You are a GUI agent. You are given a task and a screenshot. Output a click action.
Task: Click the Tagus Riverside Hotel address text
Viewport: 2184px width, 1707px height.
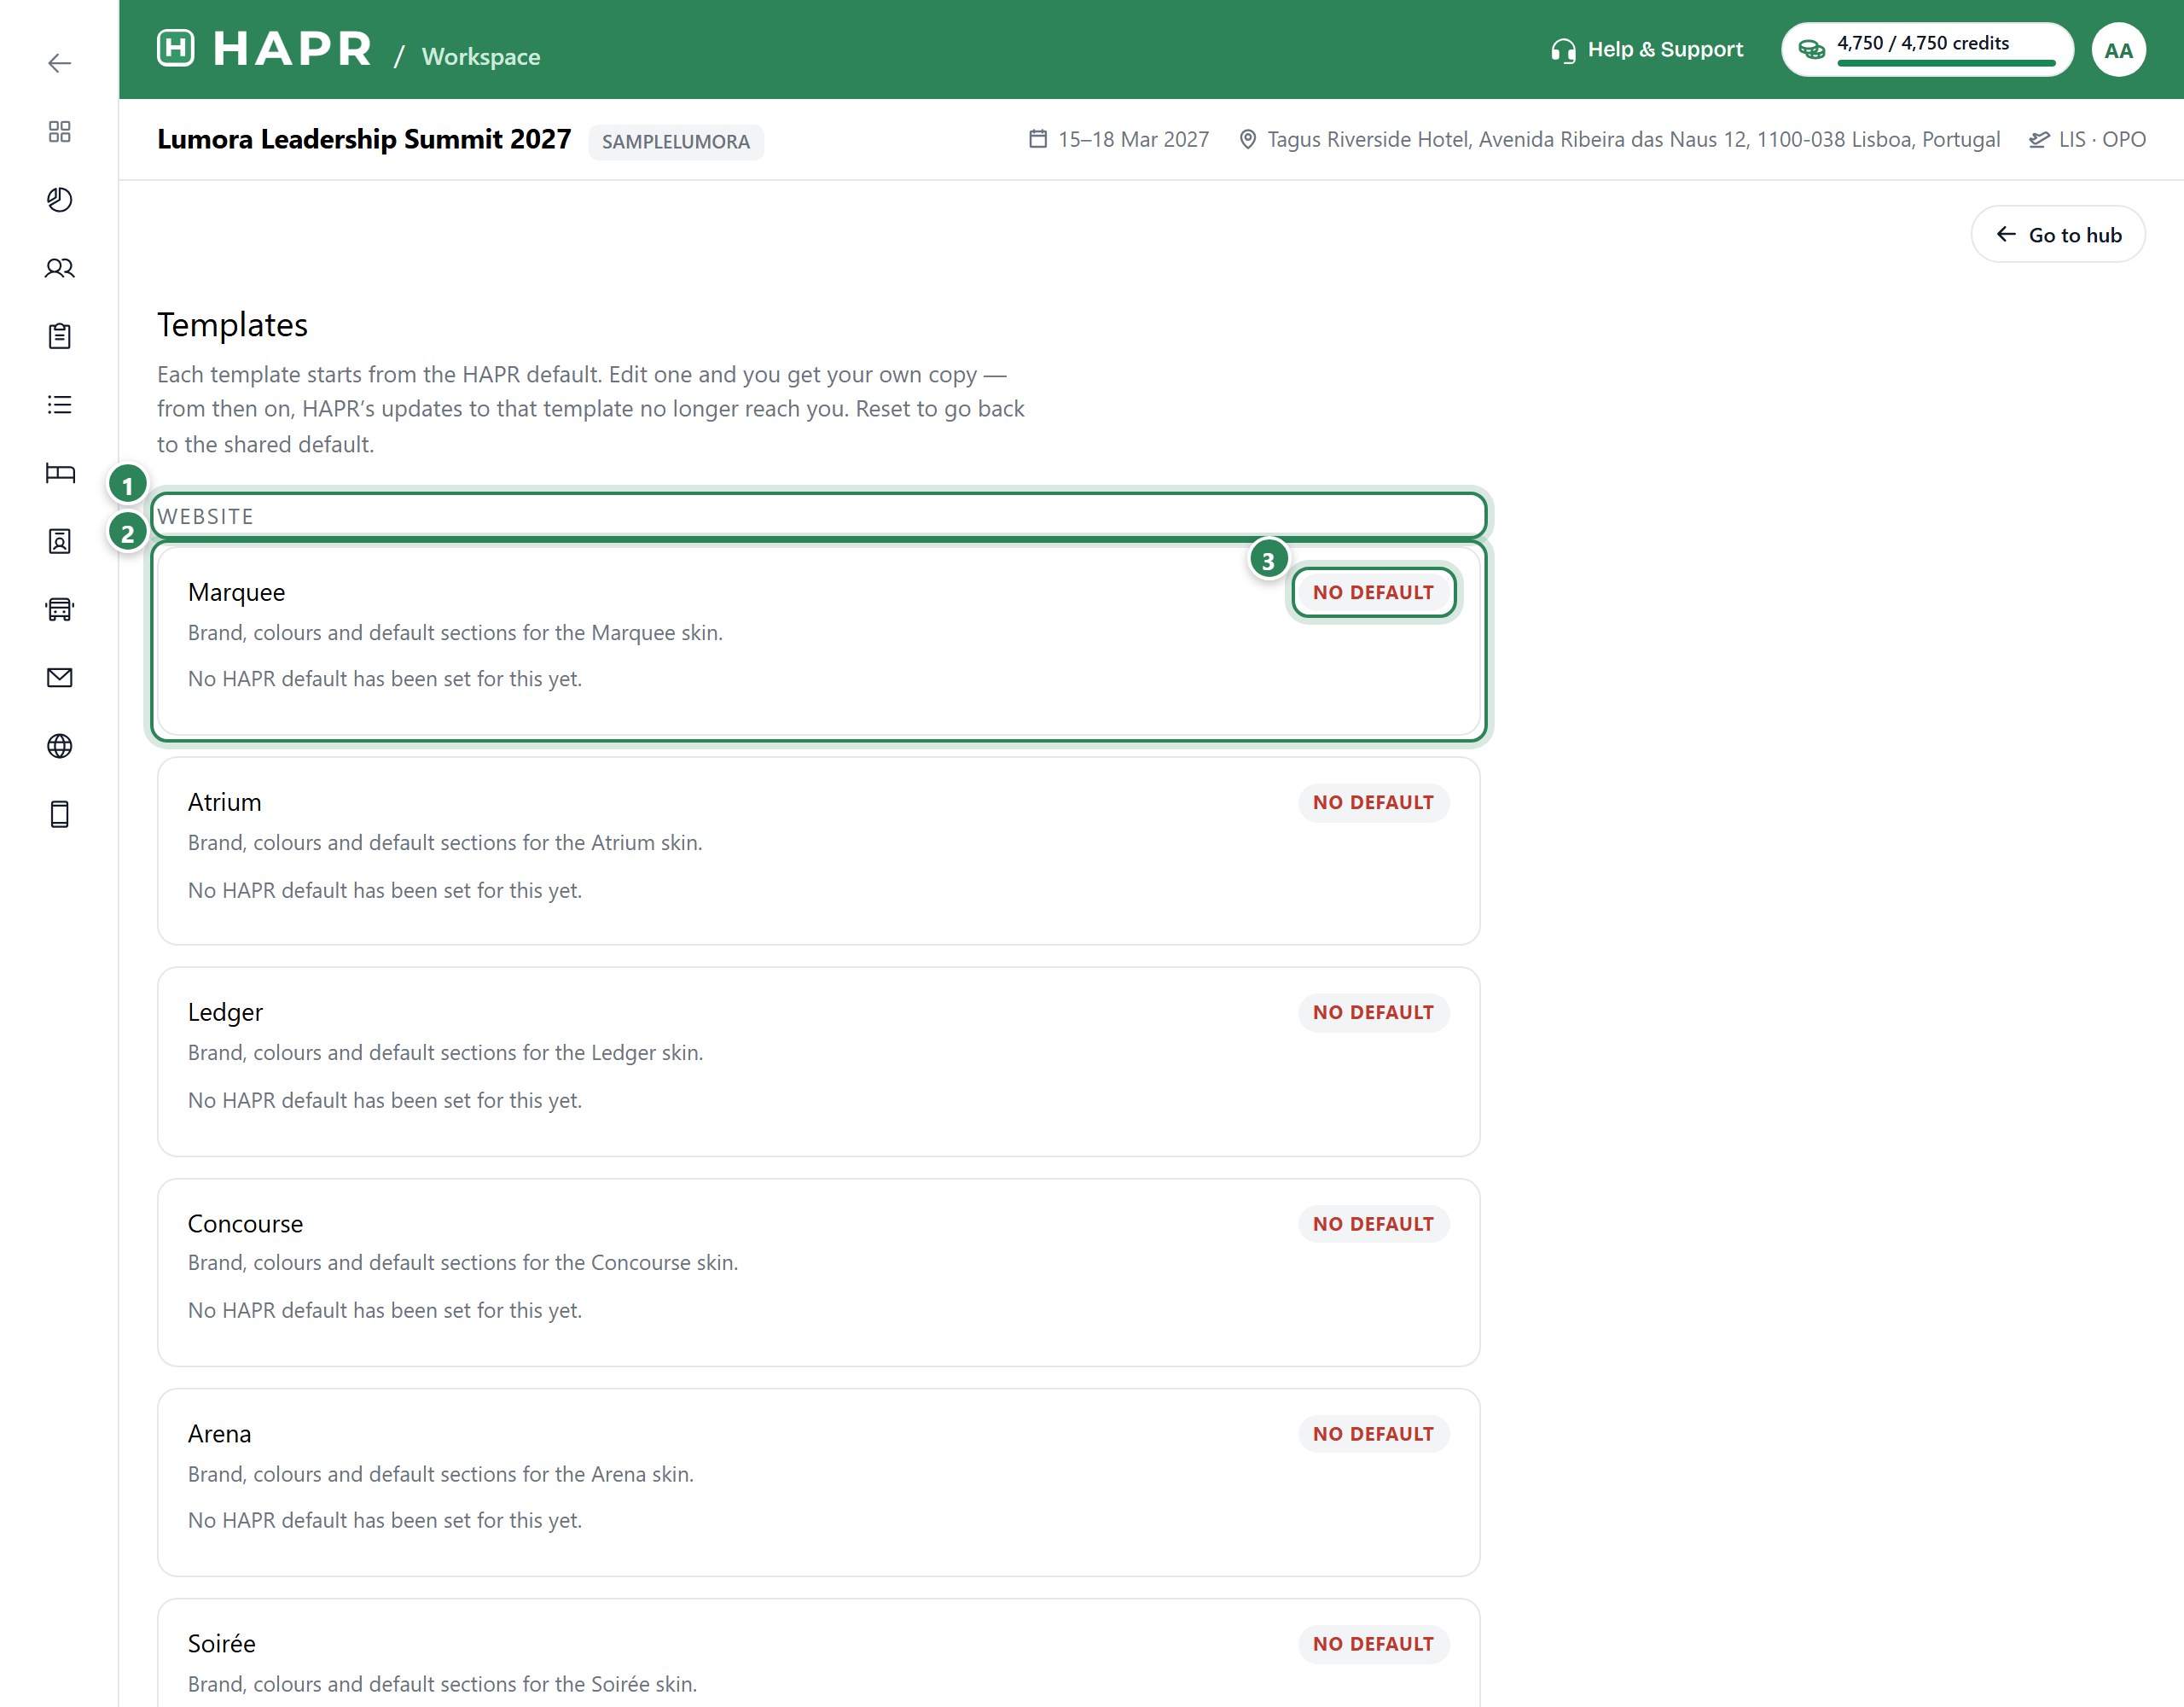1633,139
